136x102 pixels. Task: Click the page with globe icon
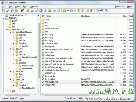tap(106, 11)
